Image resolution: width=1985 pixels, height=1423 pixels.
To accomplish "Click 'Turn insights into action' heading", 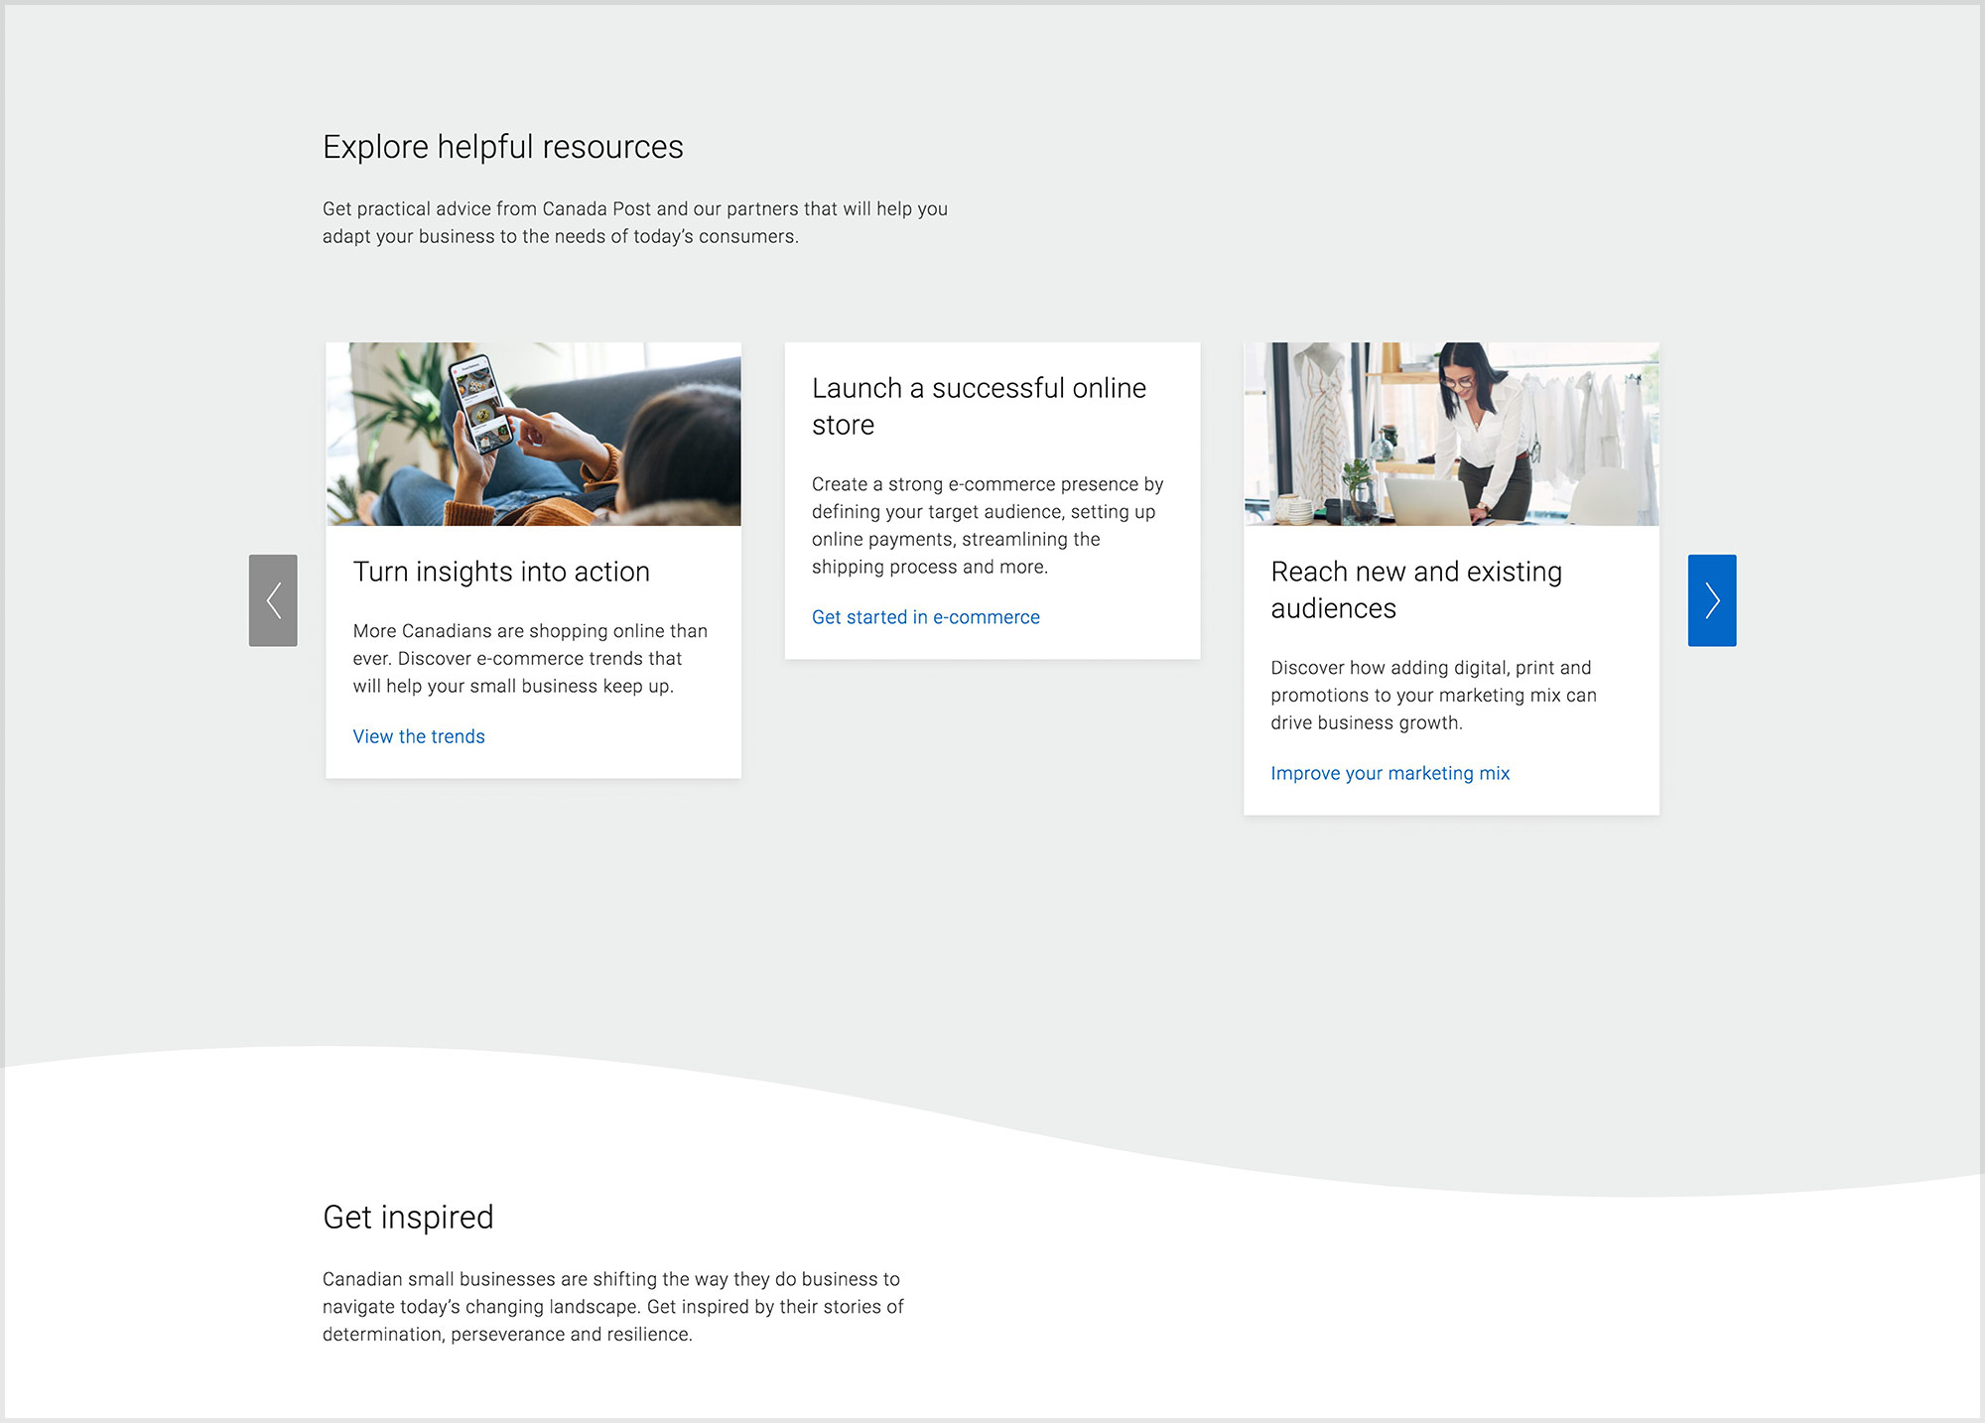I will click(501, 572).
